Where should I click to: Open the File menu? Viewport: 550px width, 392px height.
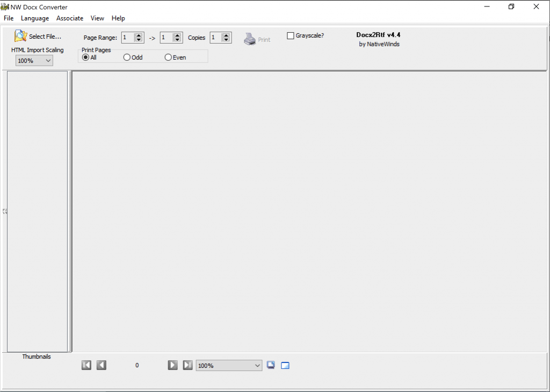click(x=9, y=18)
